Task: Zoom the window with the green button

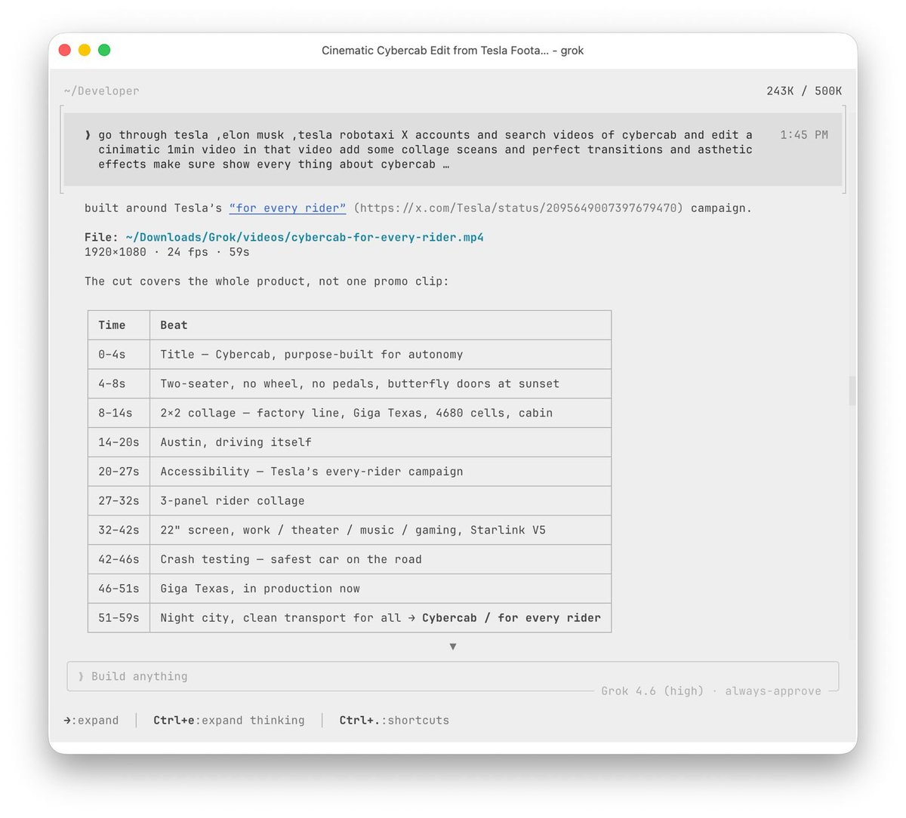Action: point(104,50)
